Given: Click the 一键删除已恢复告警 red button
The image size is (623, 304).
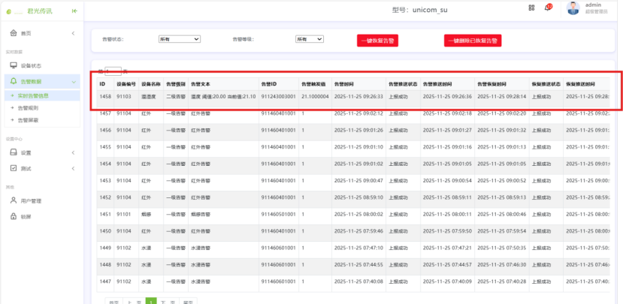Looking at the screenshot, I should [473, 41].
